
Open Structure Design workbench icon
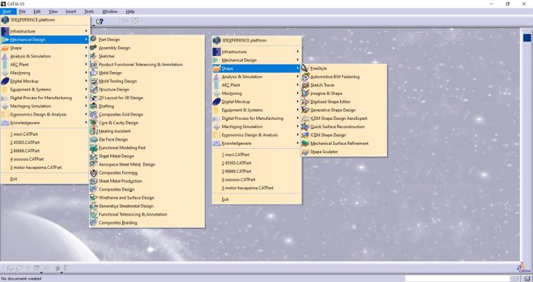tap(94, 89)
